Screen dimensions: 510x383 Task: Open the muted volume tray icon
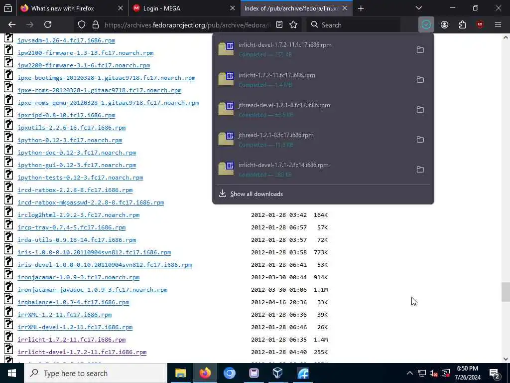coord(433,373)
